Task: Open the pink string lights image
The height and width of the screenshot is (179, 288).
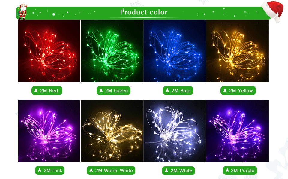Action: tap(49, 131)
